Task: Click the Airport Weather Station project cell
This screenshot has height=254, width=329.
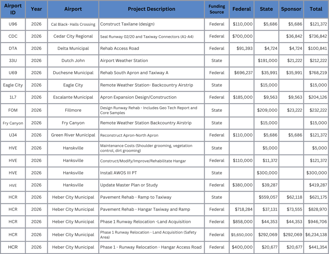Action: pos(124,61)
